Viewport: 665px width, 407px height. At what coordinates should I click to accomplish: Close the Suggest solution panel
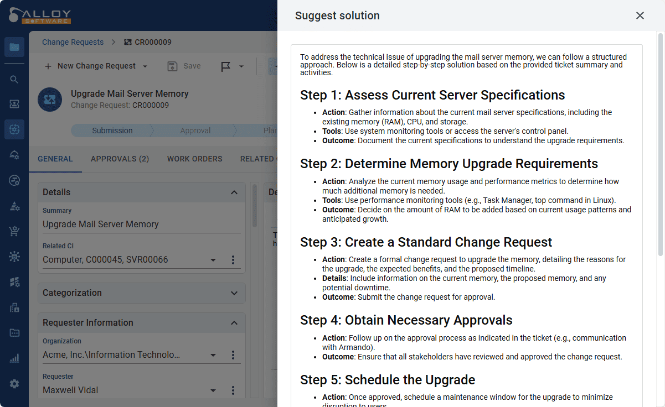640,15
